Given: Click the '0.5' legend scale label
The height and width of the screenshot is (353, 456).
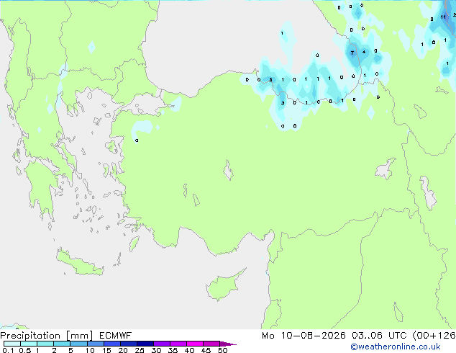Looking at the screenshot, I should tap(24, 350).
